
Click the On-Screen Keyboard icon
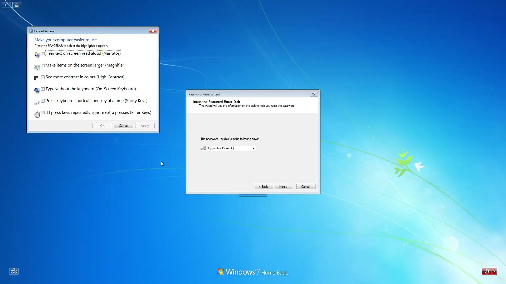coord(37,91)
